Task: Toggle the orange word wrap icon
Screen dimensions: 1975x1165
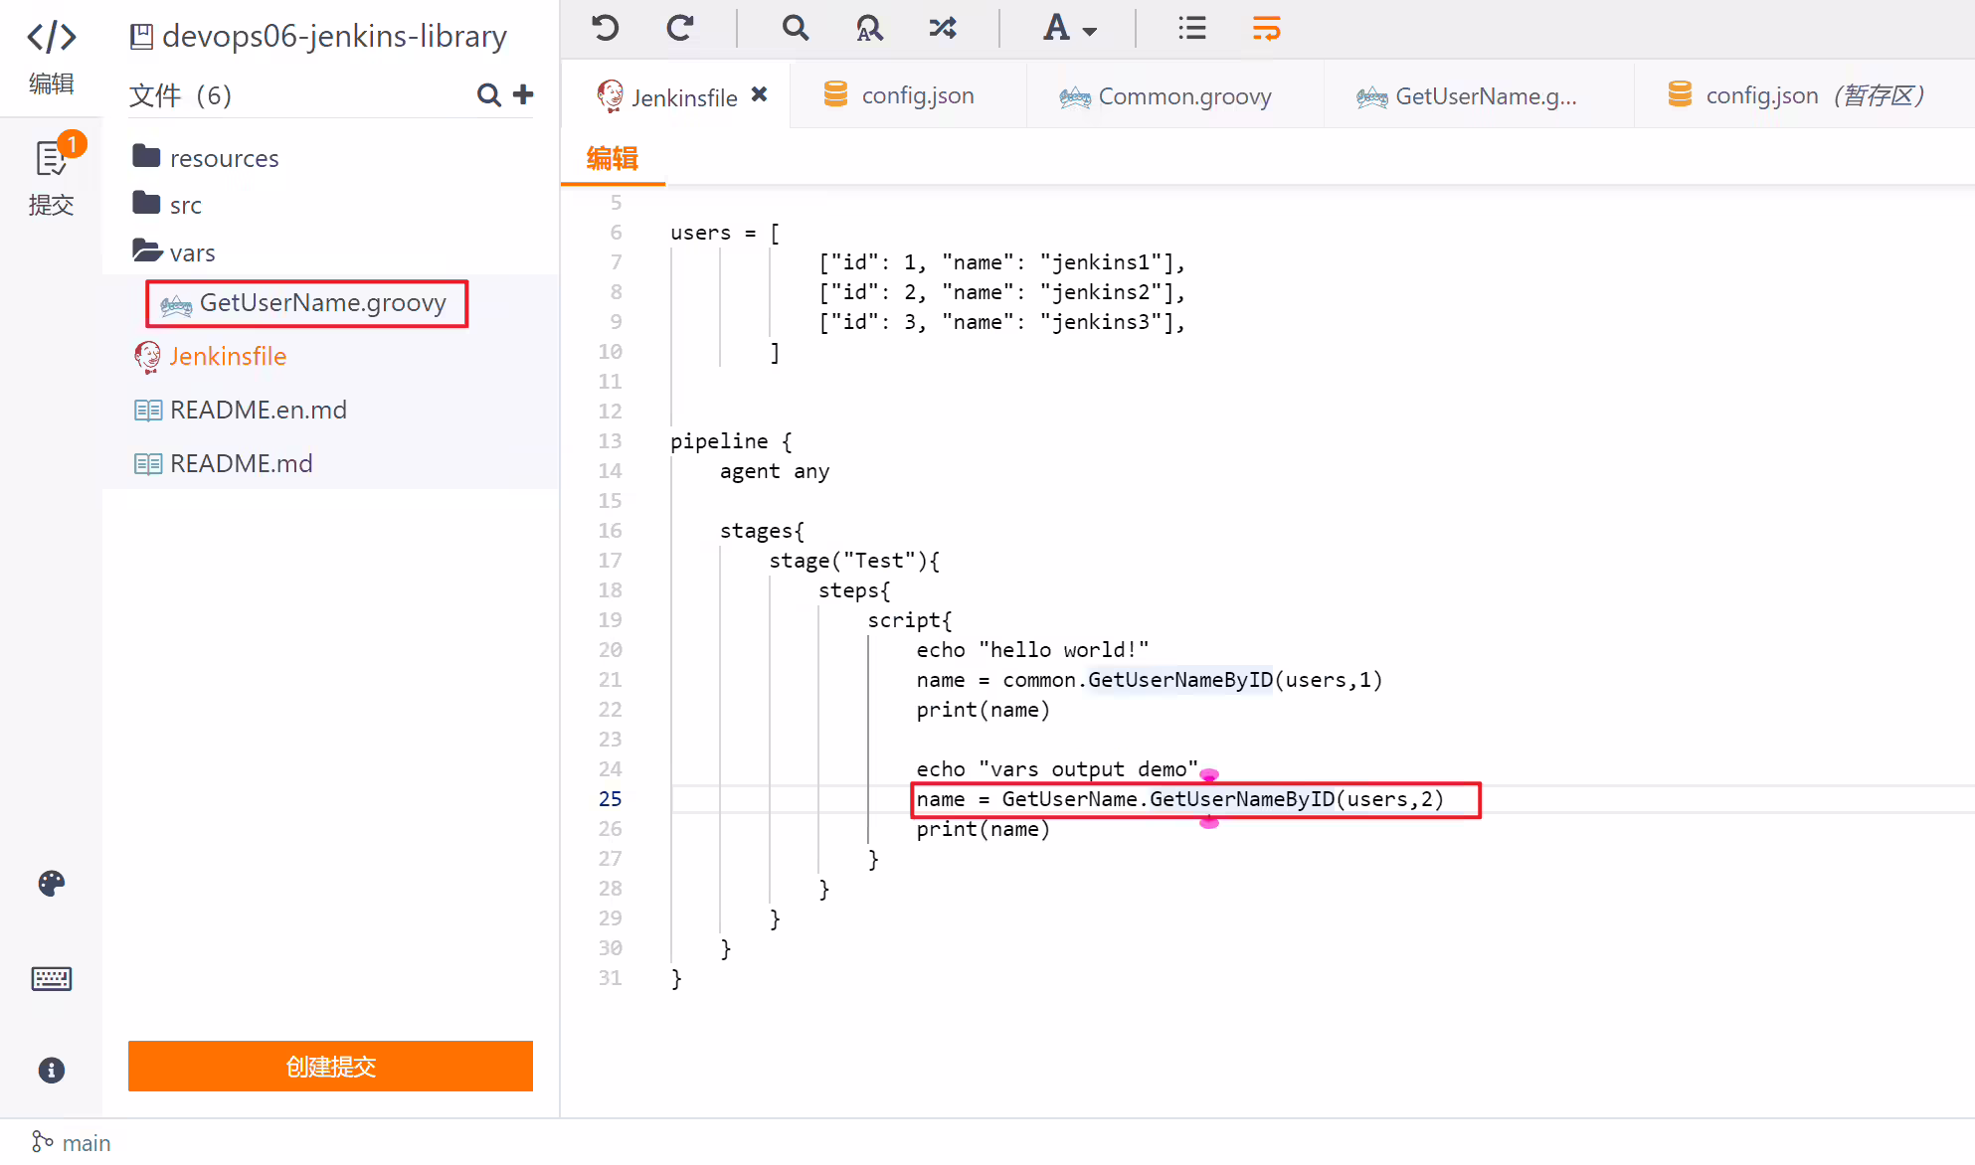Action: tap(1266, 28)
